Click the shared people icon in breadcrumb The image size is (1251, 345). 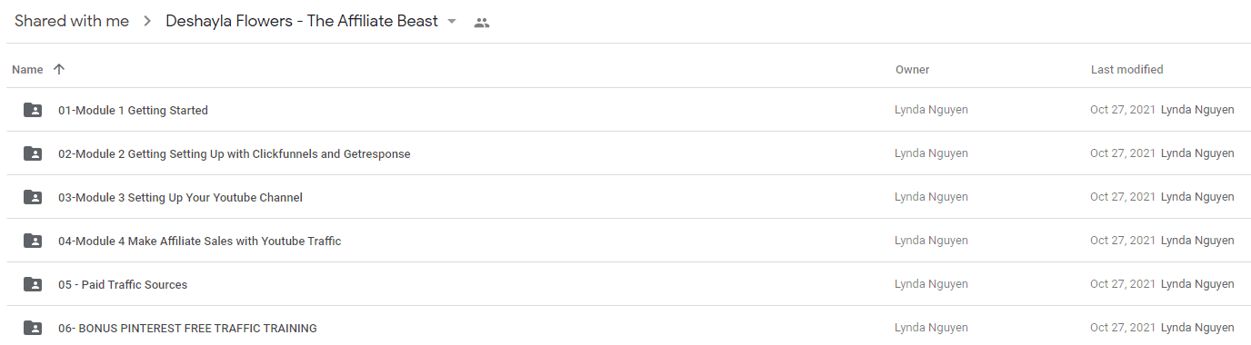[x=482, y=23]
